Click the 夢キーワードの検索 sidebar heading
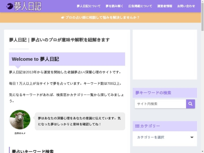The width and height of the screenshot is (204, 153). point(153,93)
